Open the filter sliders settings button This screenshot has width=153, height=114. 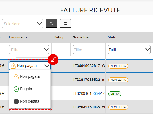pos(66,24)
